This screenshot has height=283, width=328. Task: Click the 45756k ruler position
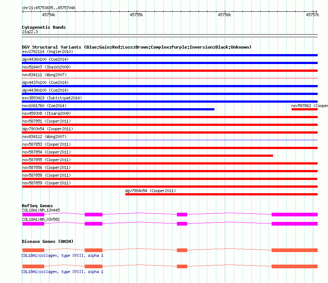(224, 15)
